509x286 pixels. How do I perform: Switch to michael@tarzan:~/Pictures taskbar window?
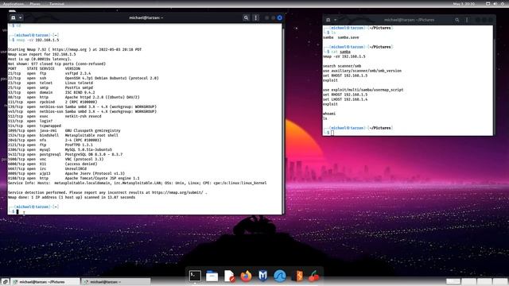(x=45, y=282)
